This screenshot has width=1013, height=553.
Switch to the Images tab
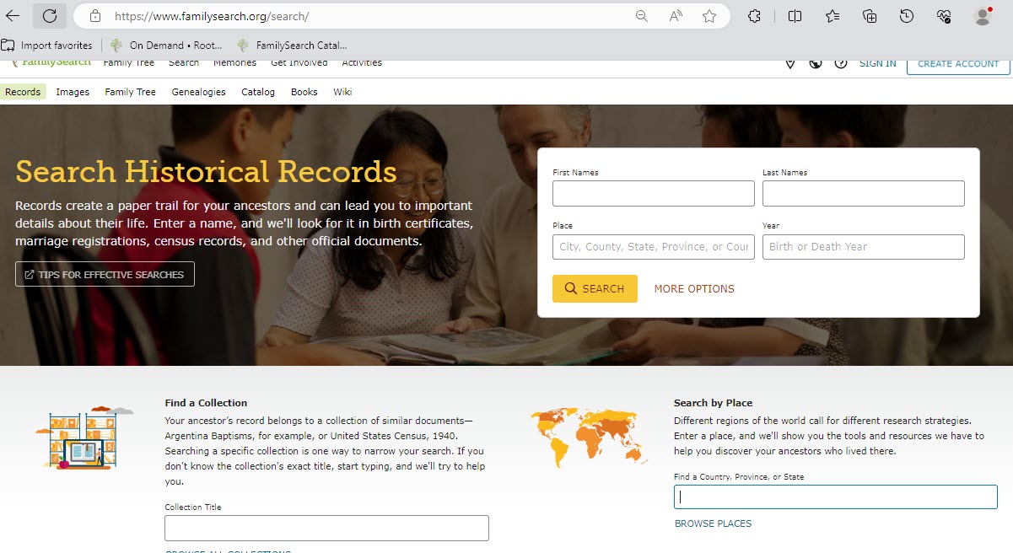click(73, 92)
